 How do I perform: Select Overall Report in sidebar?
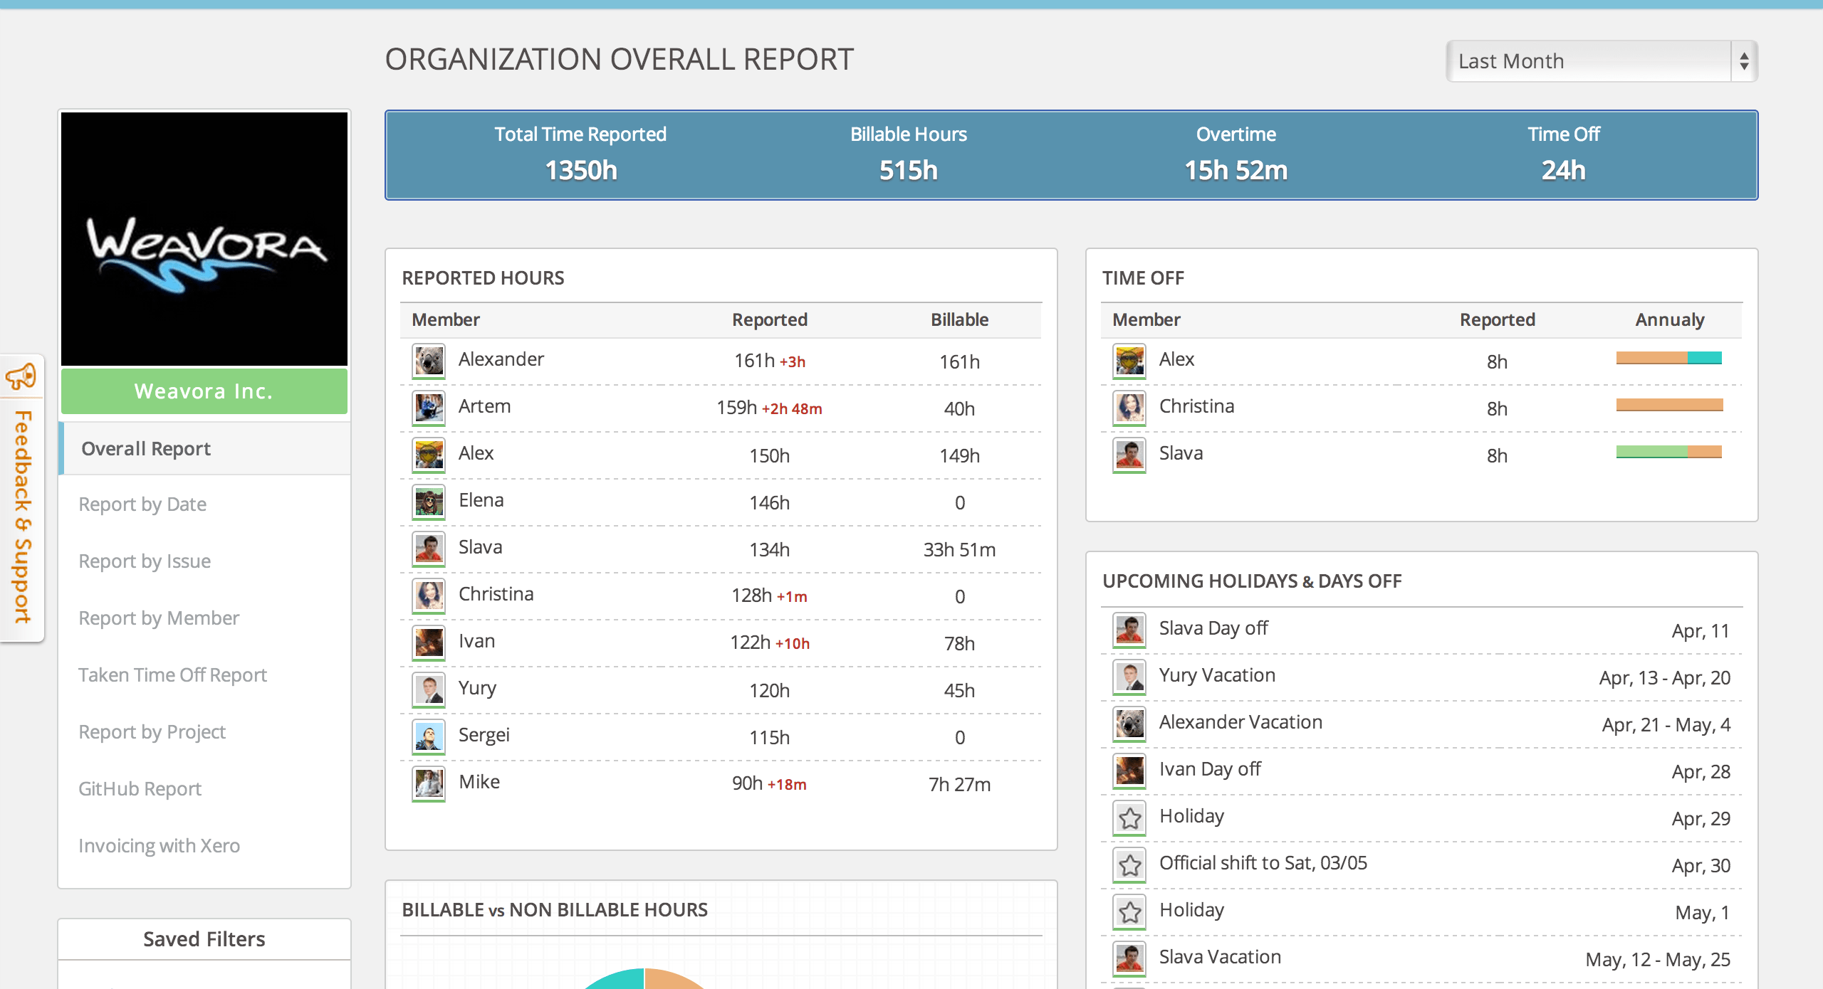point(204,449)
